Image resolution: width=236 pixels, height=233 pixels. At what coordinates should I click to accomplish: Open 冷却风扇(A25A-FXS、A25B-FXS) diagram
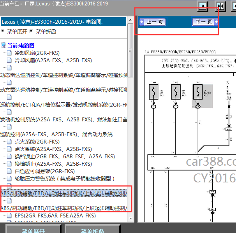[53, 60]
